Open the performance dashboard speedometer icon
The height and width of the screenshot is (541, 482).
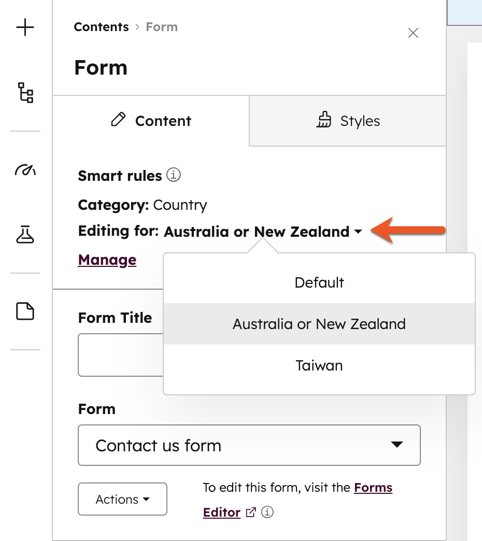[x=24, y=169]
